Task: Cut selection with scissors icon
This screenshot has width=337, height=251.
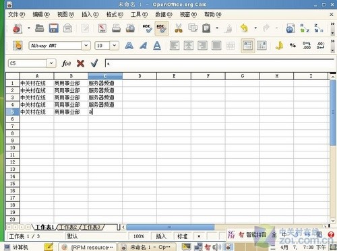Action: (x=179, y=28)
